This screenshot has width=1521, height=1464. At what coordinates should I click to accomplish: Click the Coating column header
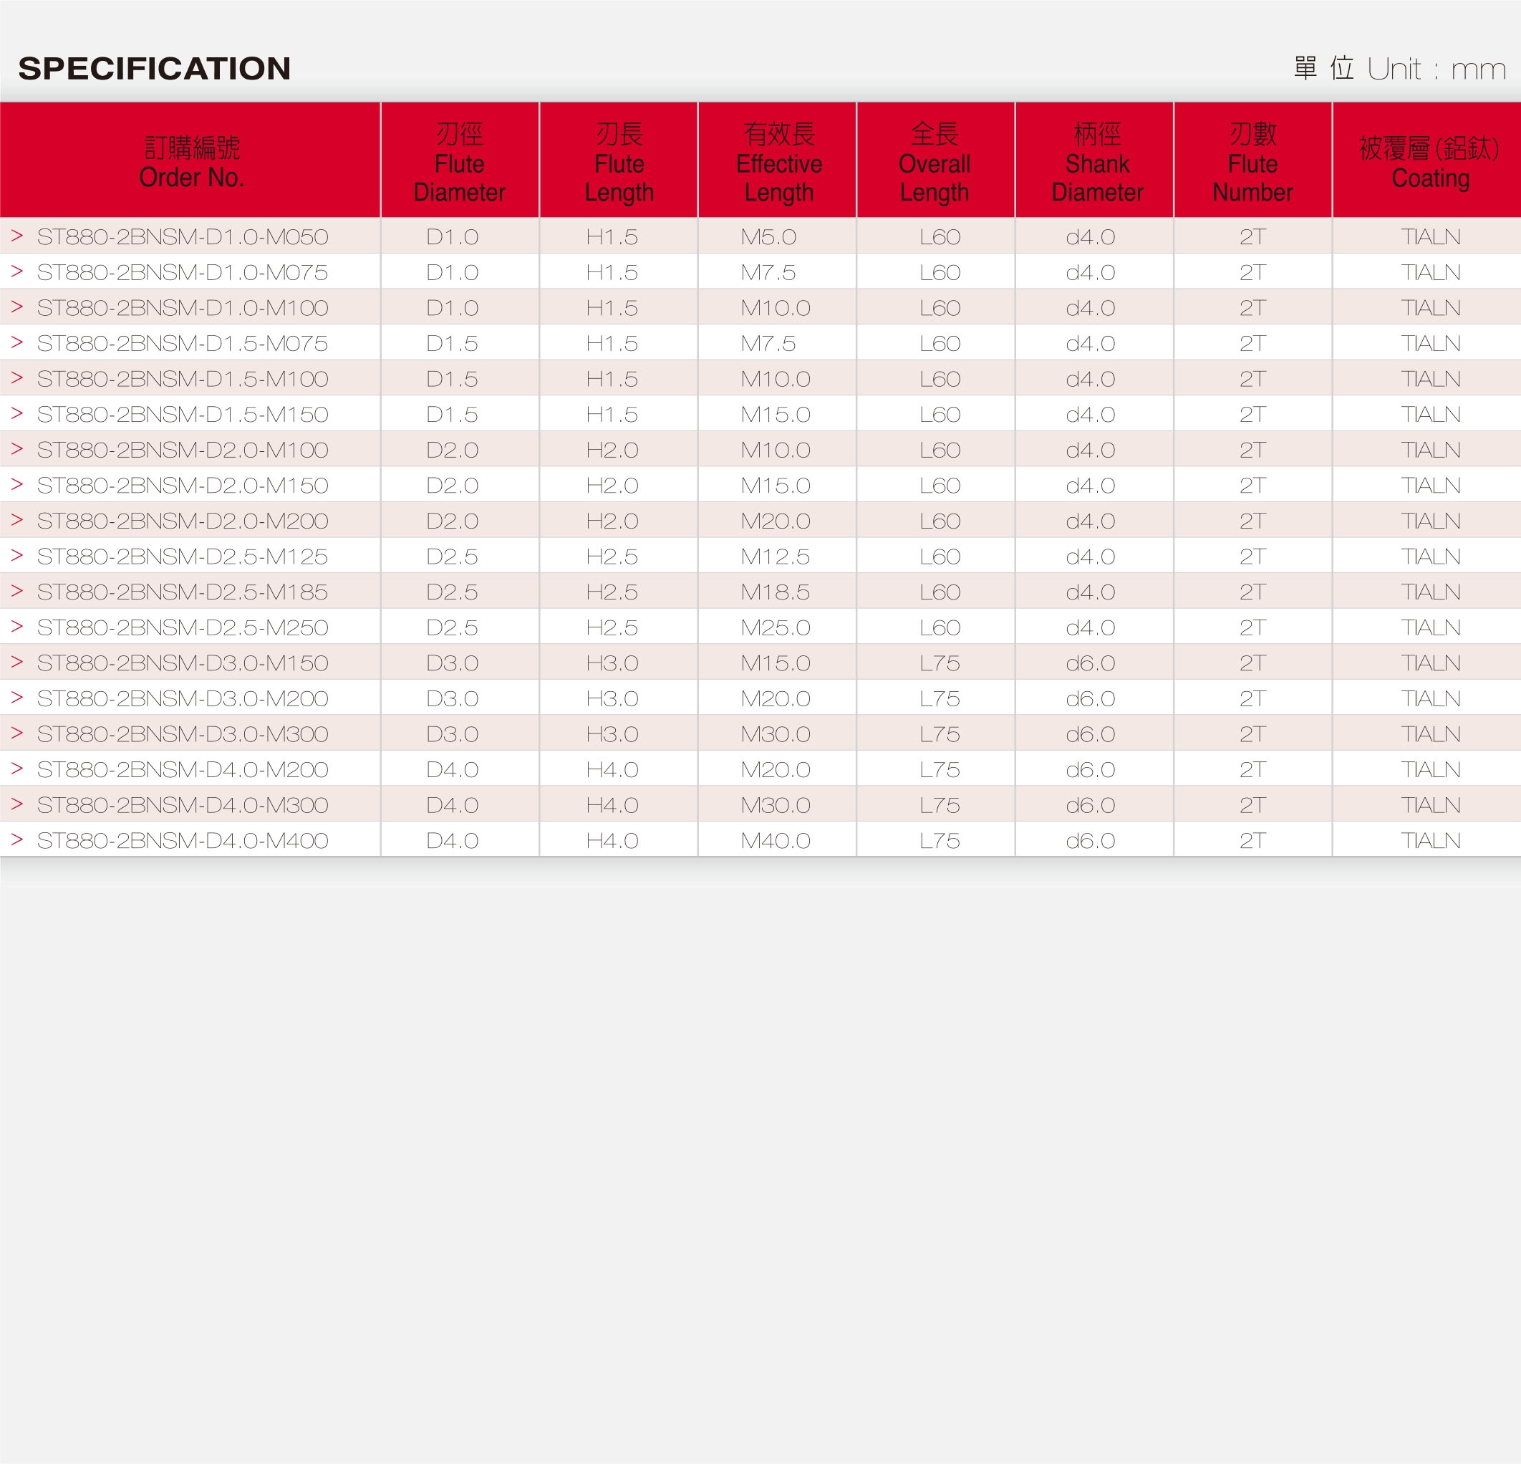point(1427,160)
